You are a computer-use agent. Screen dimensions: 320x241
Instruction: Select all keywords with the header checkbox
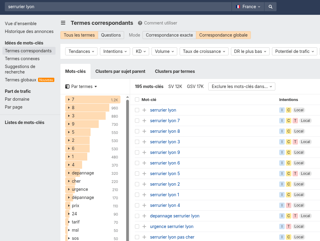coord(137,100)
